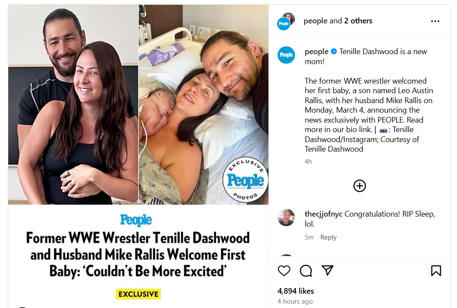Save post with the bookmark icon
The width and height of the screenshot is (457, 308).
[436, 271]
